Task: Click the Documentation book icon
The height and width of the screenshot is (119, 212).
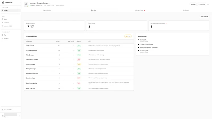Action: (2, 110)
